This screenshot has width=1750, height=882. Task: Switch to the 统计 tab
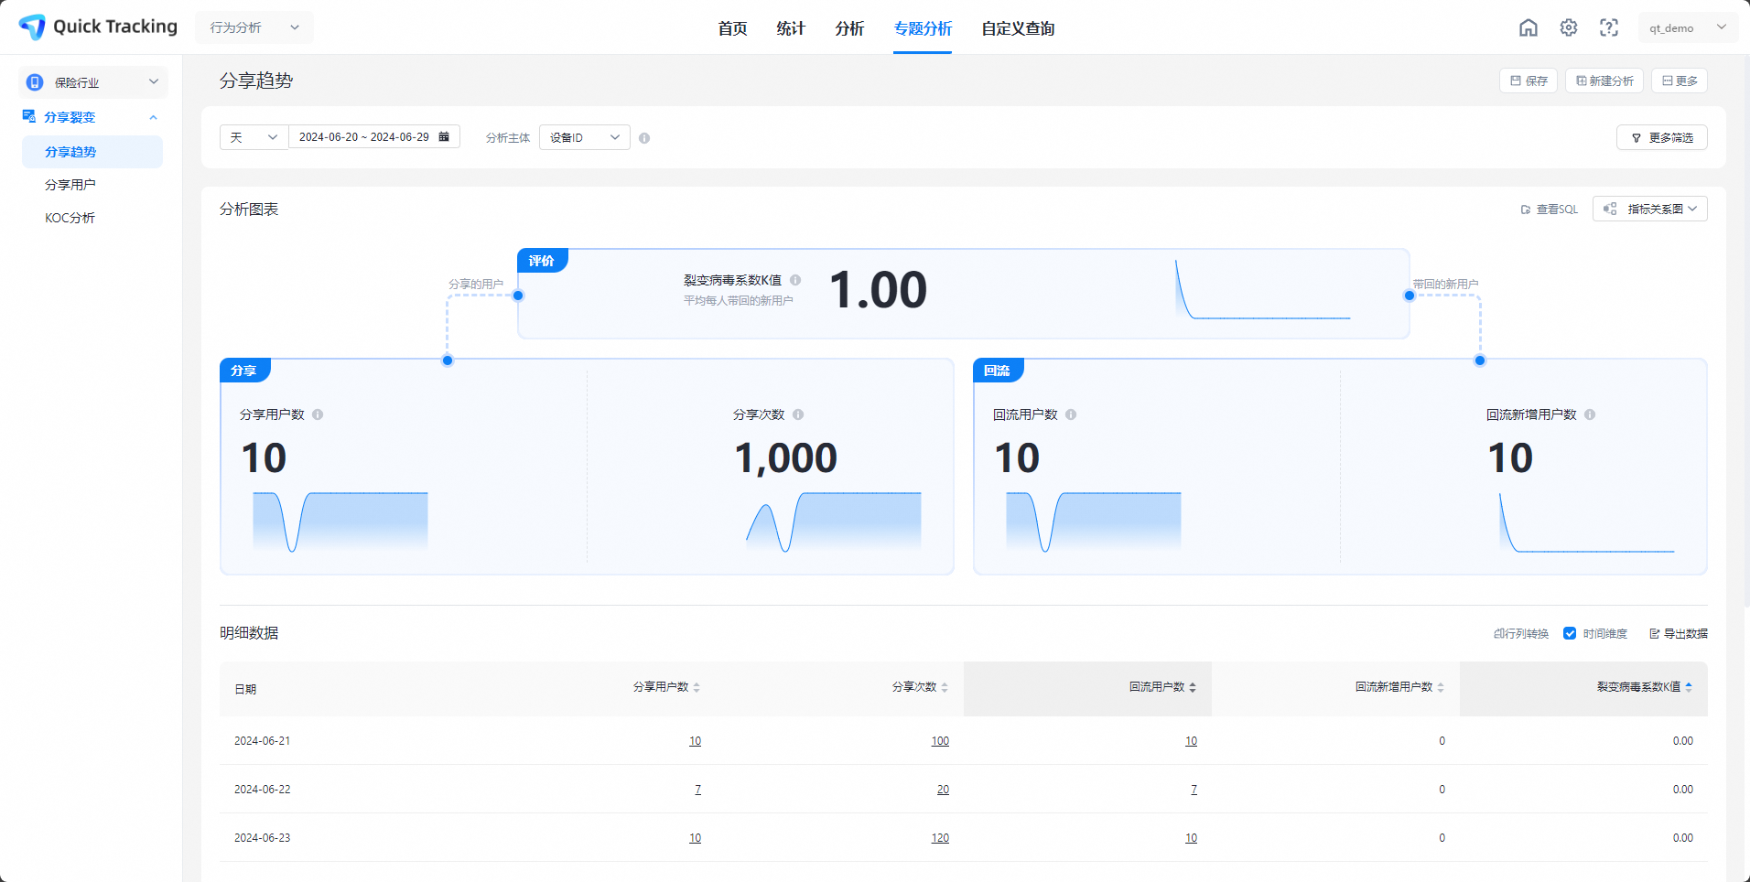point(791,28)
